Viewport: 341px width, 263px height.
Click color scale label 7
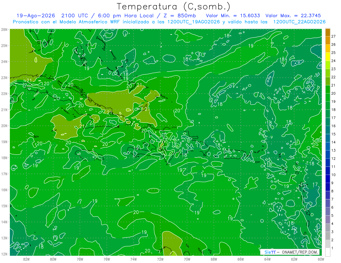(x=332, y=199)
